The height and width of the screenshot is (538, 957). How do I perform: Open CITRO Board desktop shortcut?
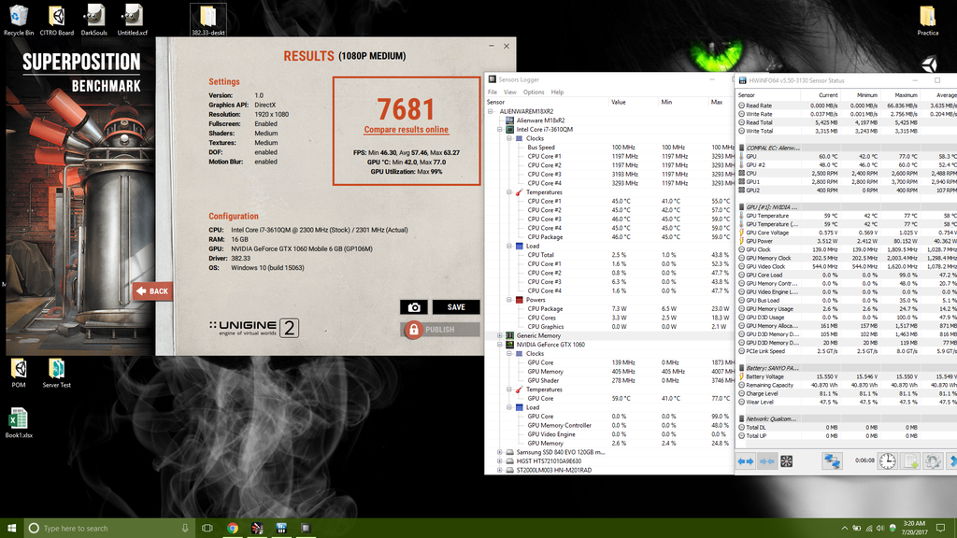(57, 20)
